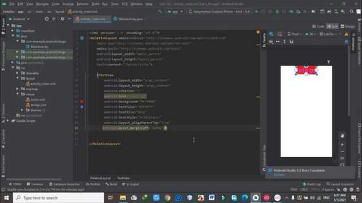This screenshot has width=362, height=203.
Task: Expand Gradle Scripts node
Action: [8, 121]
